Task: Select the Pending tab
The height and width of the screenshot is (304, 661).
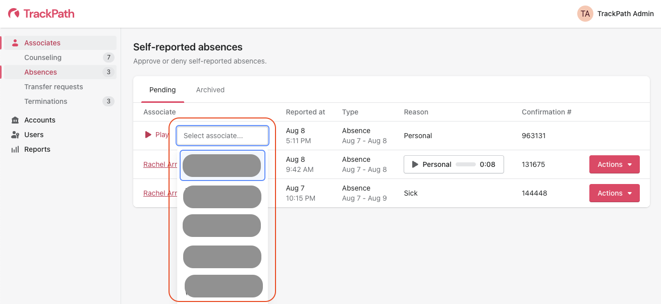Action: point(162,90)
